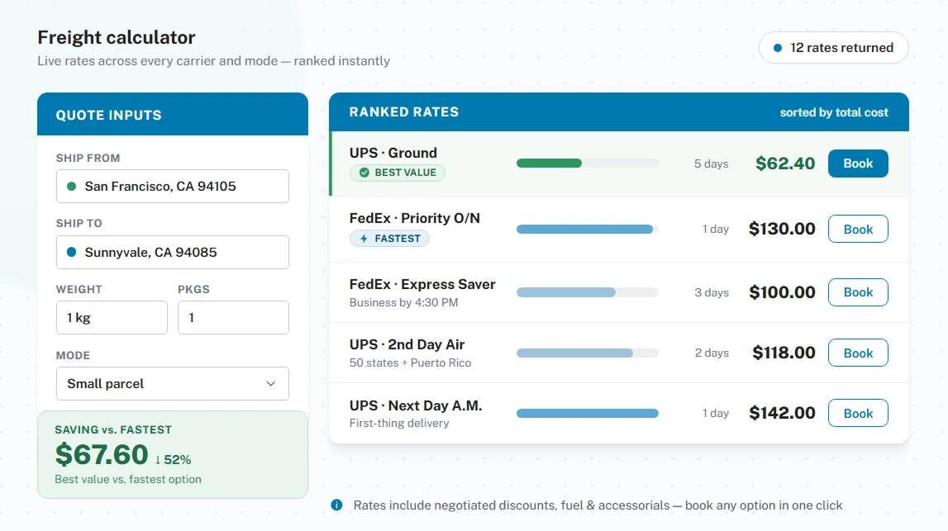The height and width of the screenshot is (531, 948).
Task: Click the Best value vs. fastest option text
Action: (x=128, y=479)
